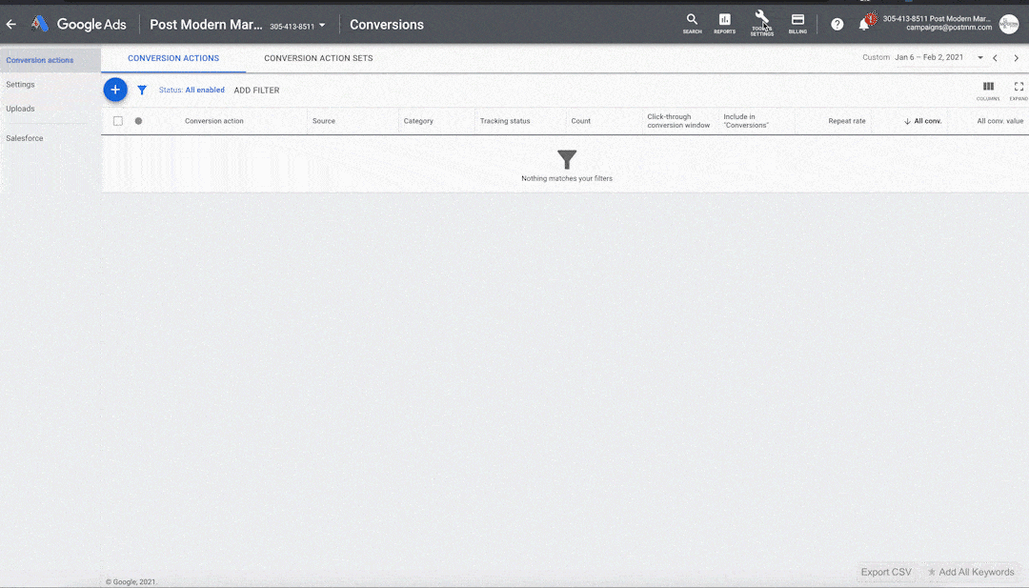
Task: Click the filter funnel icon
Action: (142, 91)
